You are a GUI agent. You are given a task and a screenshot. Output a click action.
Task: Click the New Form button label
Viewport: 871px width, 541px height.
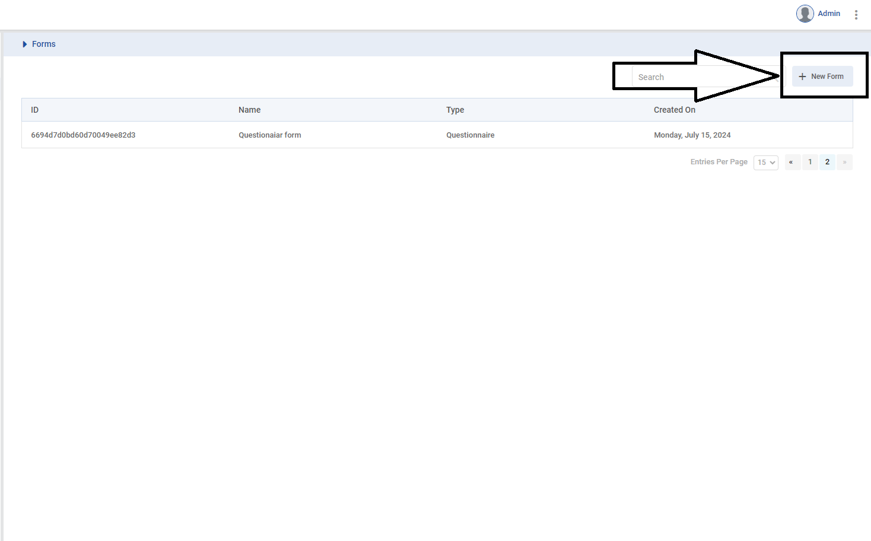coord(827,77)
